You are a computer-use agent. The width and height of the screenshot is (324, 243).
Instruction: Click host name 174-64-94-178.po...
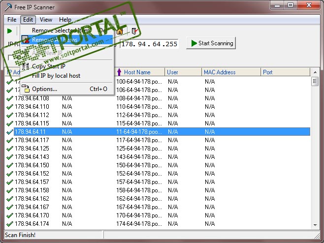point(139,224)
